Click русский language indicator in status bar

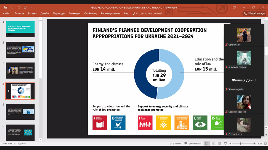click(22, 143)
